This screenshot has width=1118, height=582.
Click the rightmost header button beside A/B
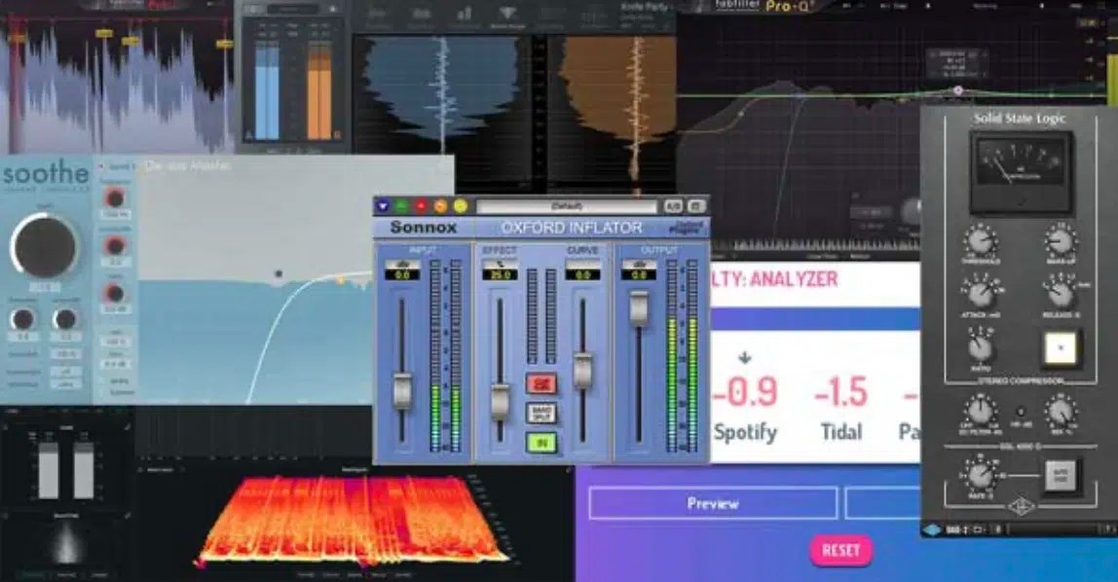point(696,206)
